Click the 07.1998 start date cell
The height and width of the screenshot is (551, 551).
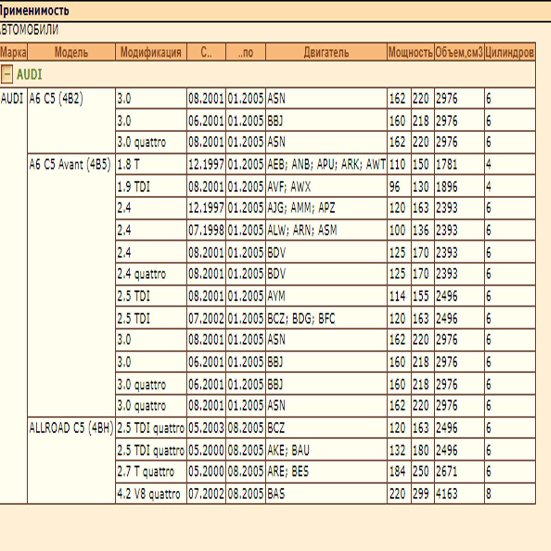[x=206, y=230]
